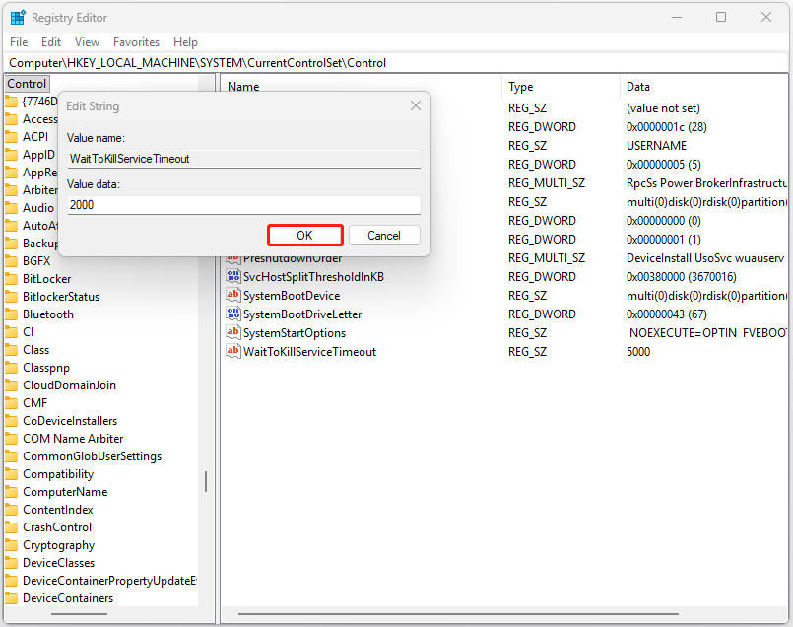Cancel the Edit String dialog
793x627 pixels.
click(x=384, y=236)
